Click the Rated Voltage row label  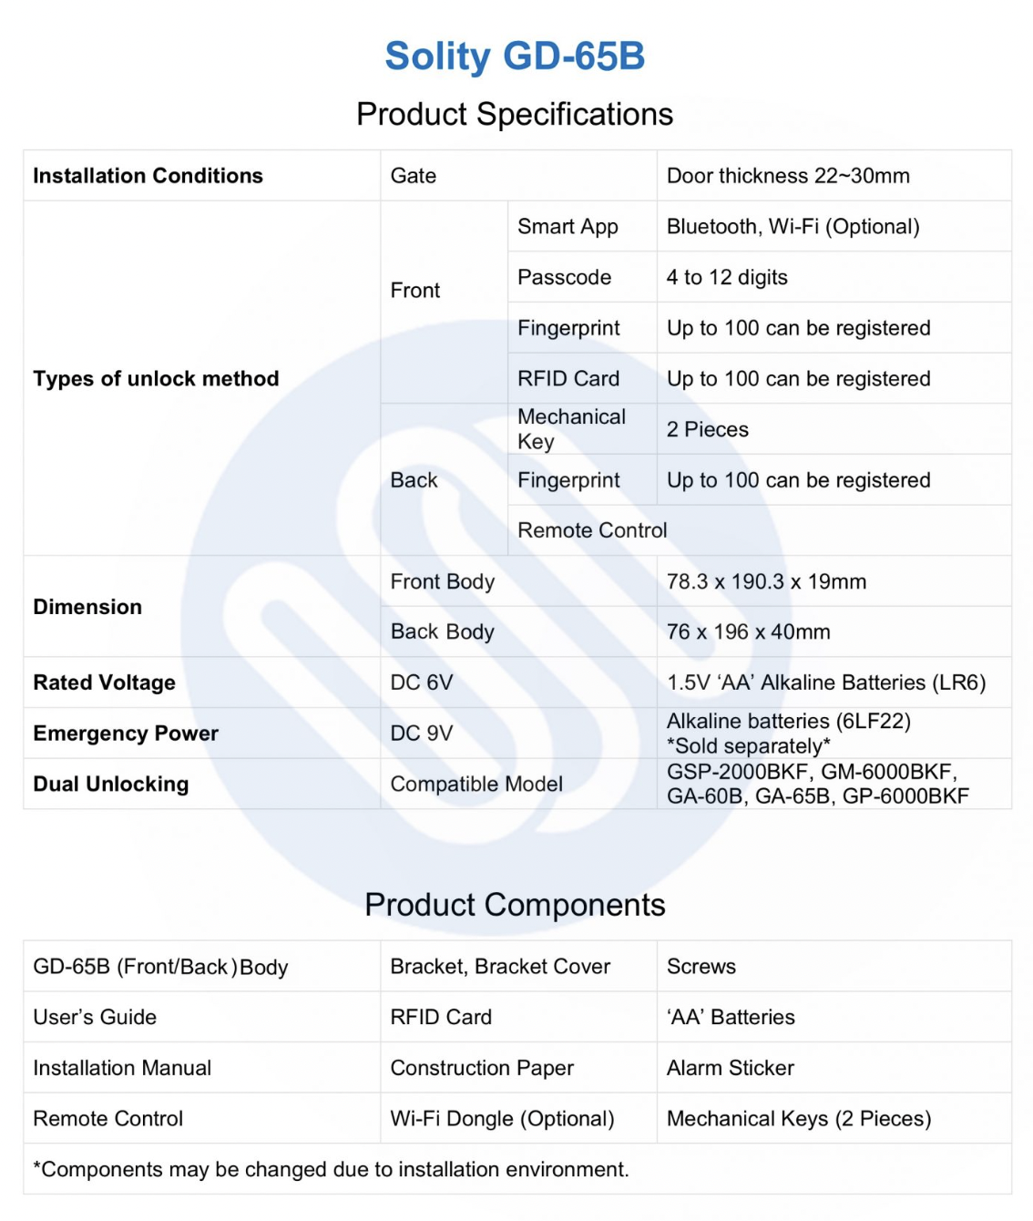coord(104,682)
